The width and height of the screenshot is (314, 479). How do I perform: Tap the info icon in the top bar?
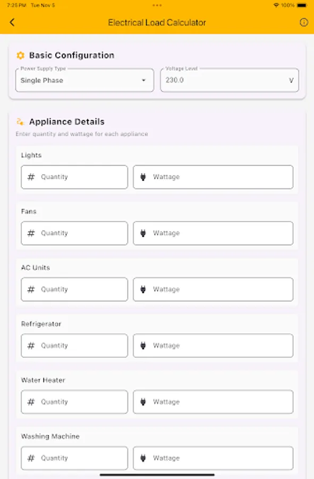[x=303, y=22]
